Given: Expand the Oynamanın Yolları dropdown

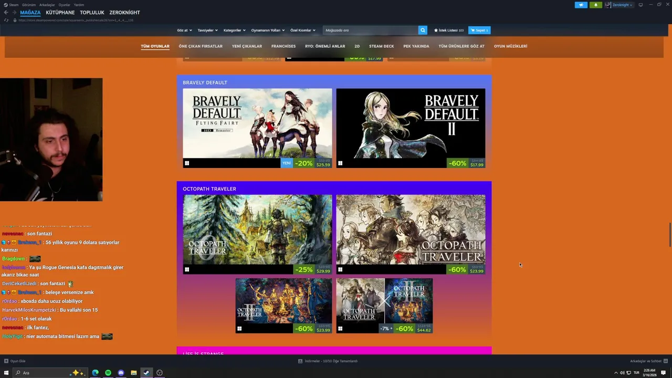Looking at the screenshot, I should pos(267,30).
